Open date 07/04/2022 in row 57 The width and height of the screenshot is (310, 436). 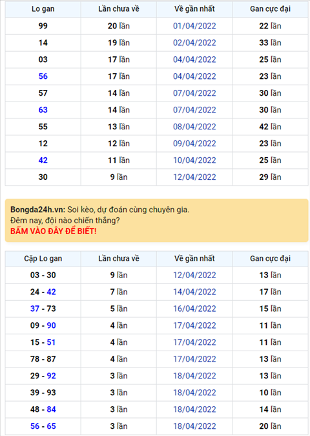point(194,93)
